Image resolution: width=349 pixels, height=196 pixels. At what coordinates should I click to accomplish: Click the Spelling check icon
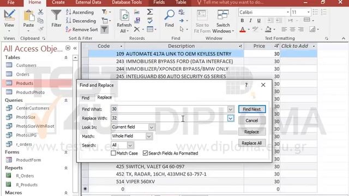[x=150, y=21]
